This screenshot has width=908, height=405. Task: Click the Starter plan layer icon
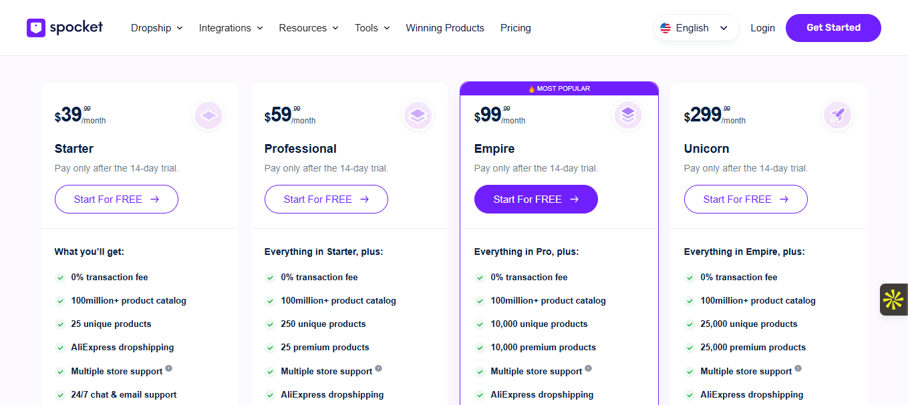208,115
